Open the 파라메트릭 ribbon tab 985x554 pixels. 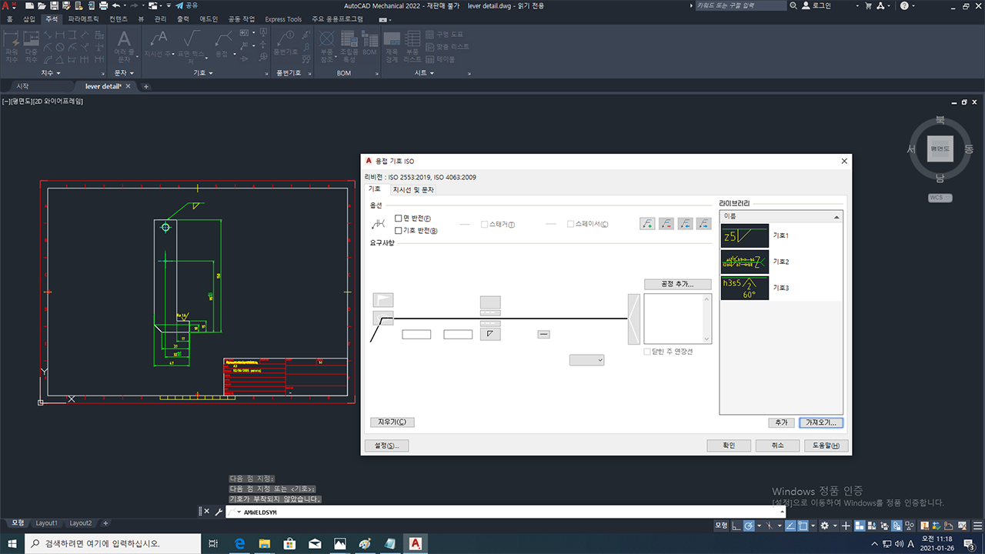84,18
